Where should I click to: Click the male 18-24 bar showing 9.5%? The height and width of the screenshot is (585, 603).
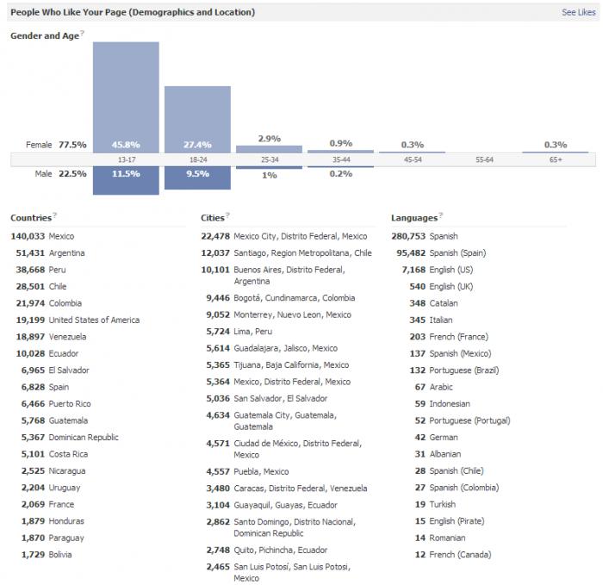(x=197, y=177)
